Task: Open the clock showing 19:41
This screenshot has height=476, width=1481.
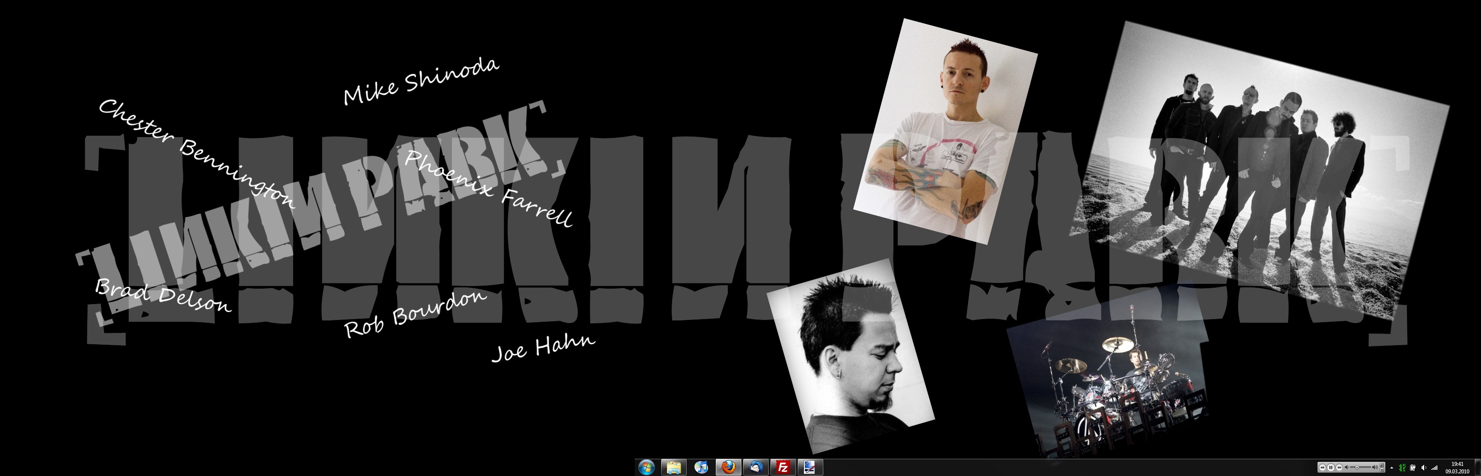Action: click(1458, 468)
